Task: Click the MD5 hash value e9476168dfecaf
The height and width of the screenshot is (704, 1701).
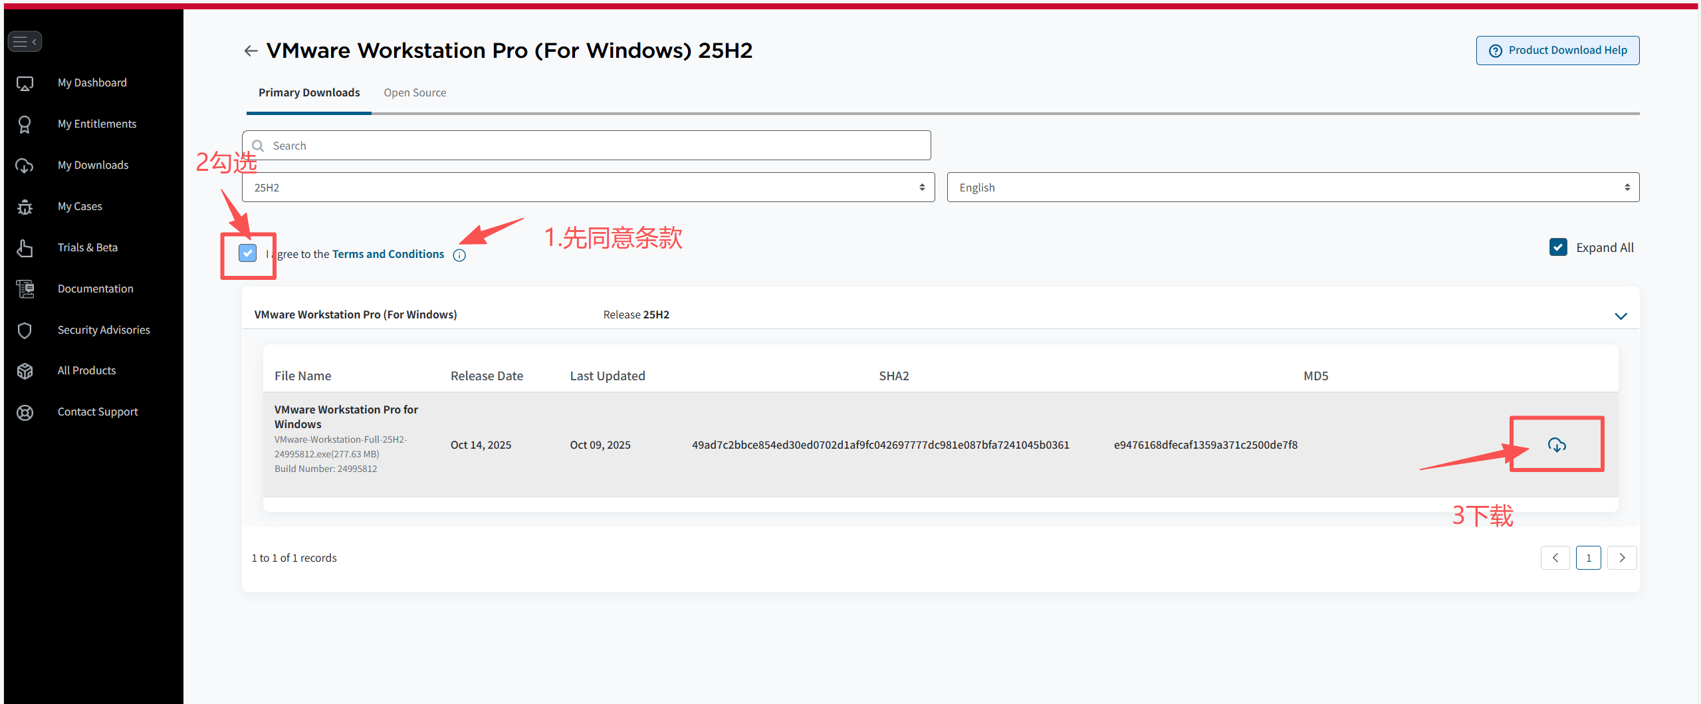Action: [1206, 445]
